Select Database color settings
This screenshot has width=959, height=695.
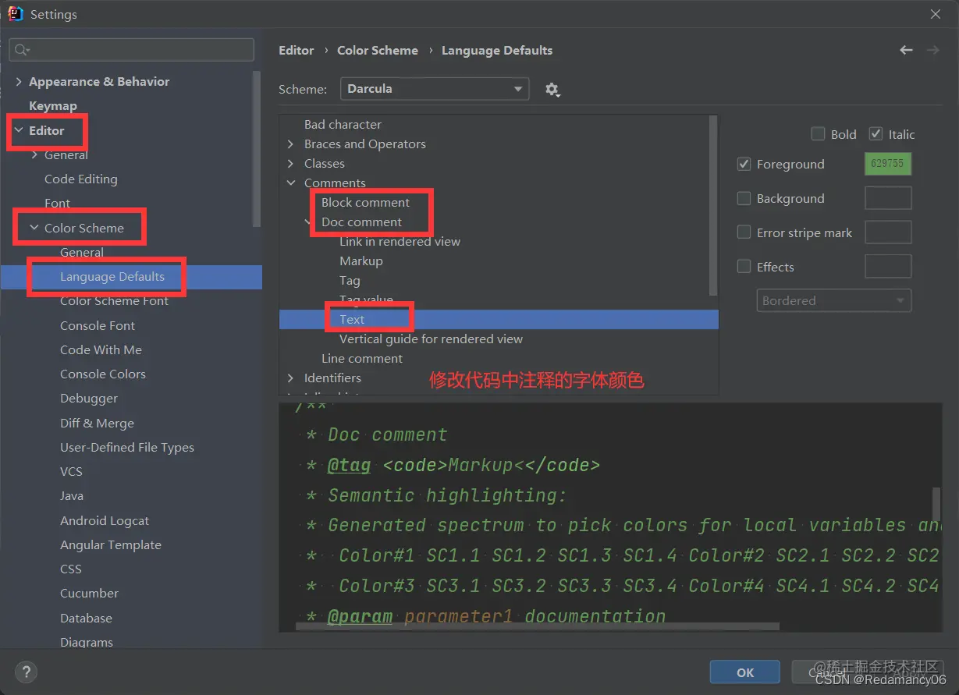click(x=86, y=618)
